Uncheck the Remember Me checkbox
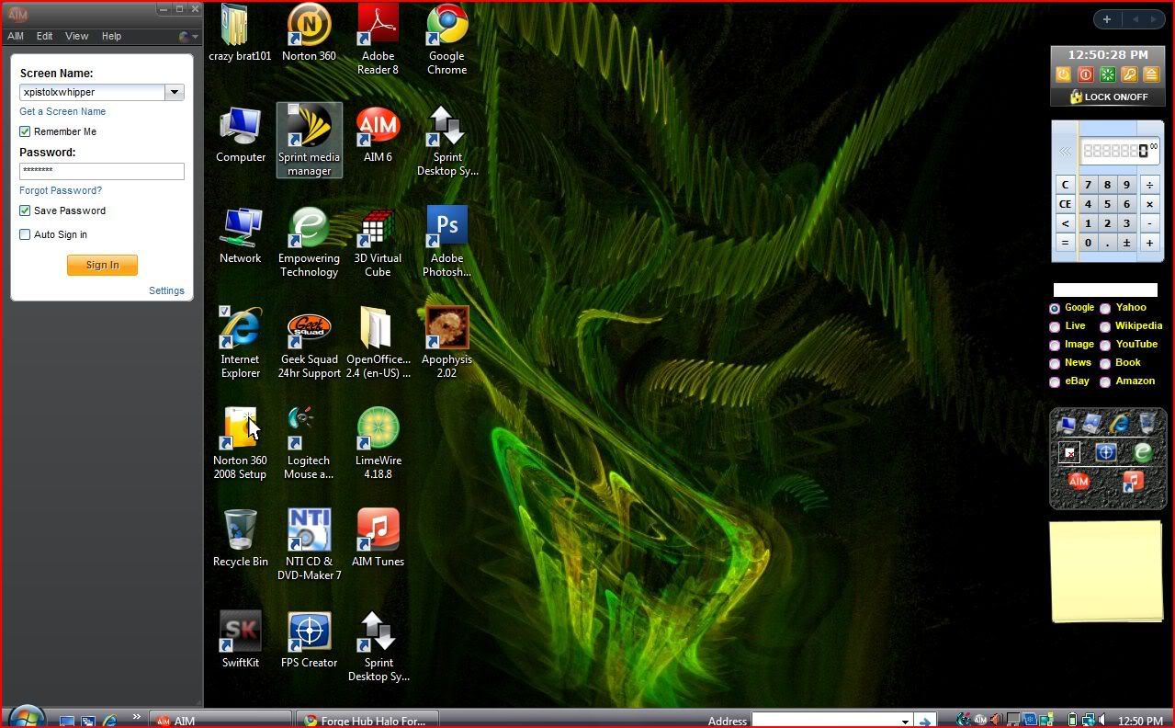Image resolution: width=1175 pixels, height=728 pixels. tap(25, 131)
